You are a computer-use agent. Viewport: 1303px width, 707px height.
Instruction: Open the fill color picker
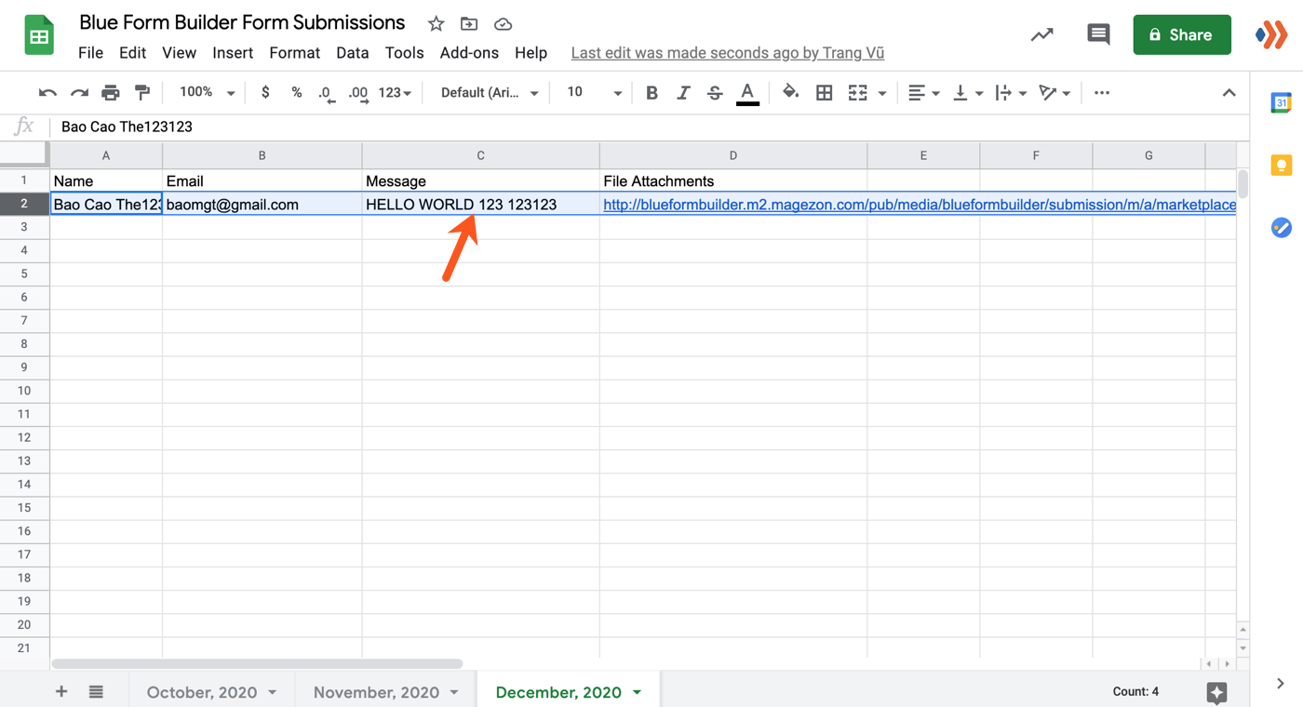tap(788, 92)
